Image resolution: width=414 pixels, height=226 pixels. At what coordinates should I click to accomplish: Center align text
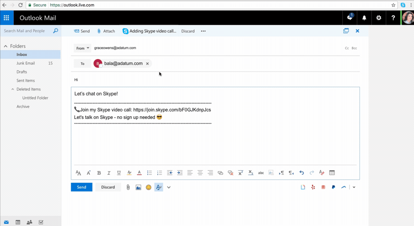[200, 173]
